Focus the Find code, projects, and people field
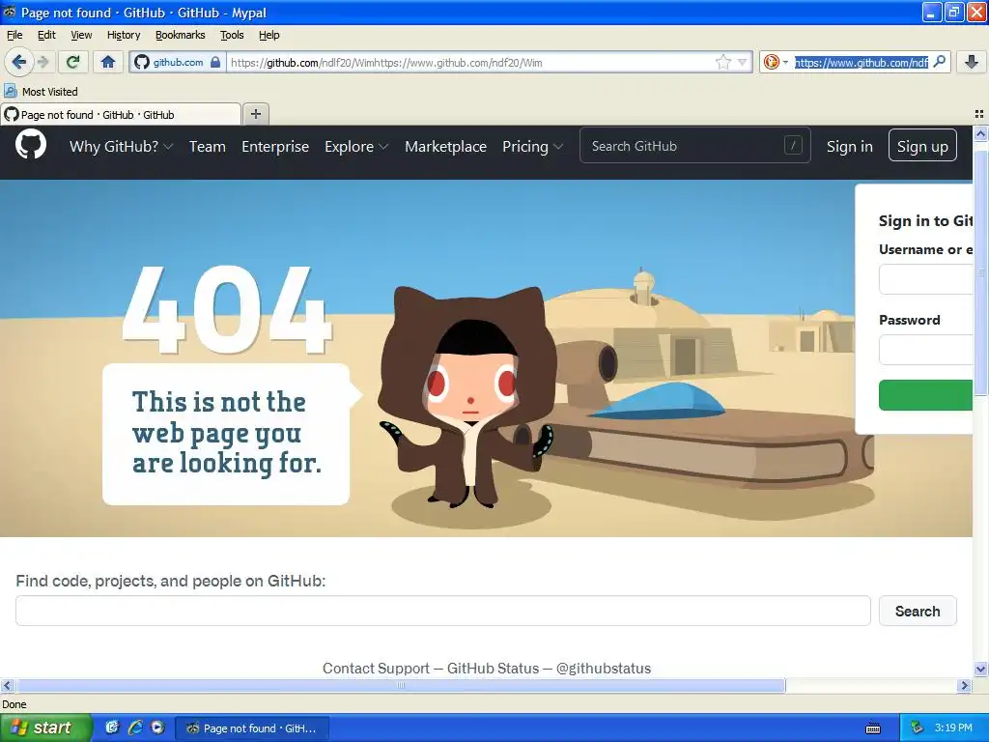The width and height of the screenshot is (989, 742). point(442,611)
